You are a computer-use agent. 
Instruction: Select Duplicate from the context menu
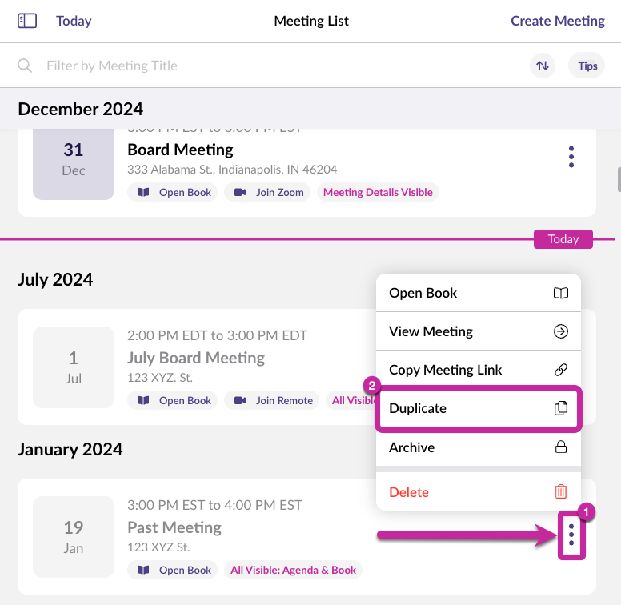478,409
